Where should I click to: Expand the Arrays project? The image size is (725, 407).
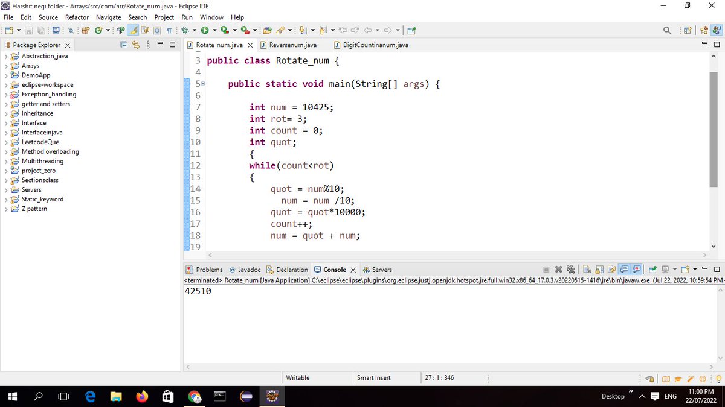tap(7, 66)
